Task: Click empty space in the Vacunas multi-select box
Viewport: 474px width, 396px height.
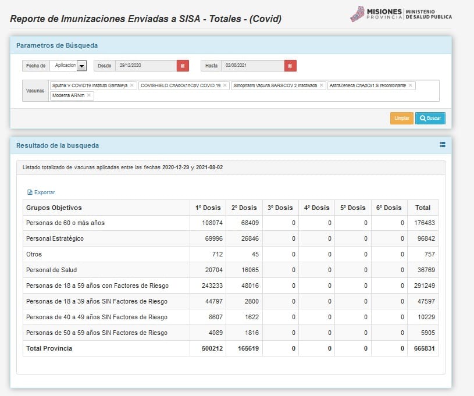Action: (x=262, y=96)
